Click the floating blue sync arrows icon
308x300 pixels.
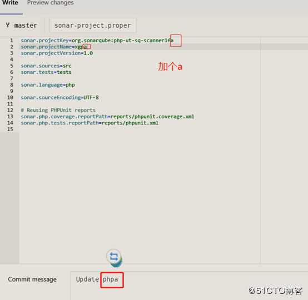coord(114,257)
